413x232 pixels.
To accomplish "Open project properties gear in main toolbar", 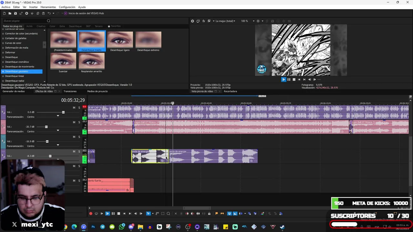I will click(26, 13).
